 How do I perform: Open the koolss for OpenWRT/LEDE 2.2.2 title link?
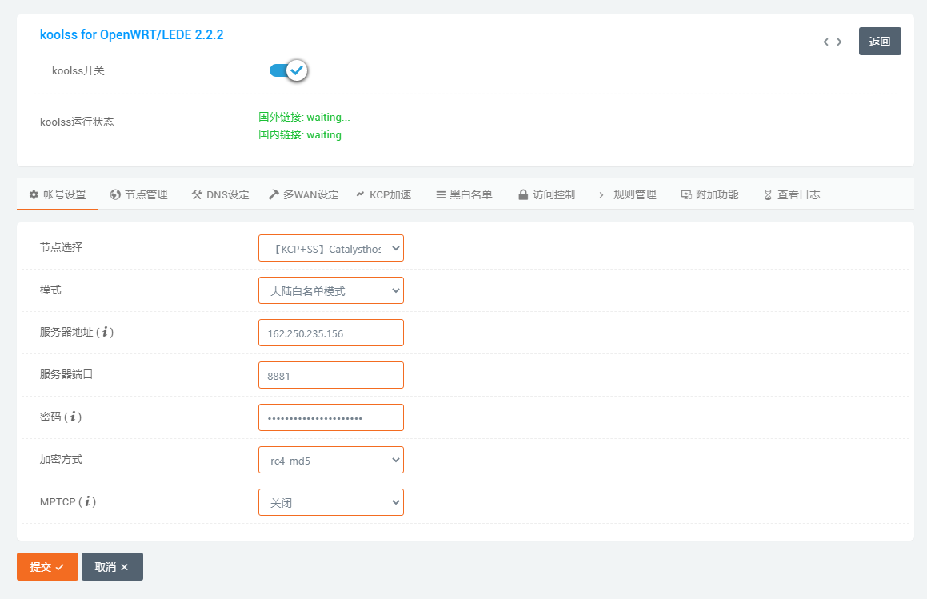(x=131, y=35)
